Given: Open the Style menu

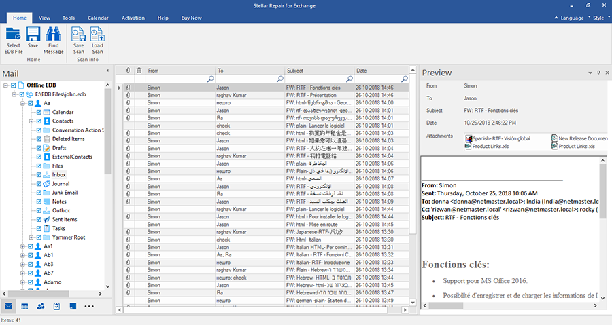Looking at the screenshot, I should click(x=598, y=18).
